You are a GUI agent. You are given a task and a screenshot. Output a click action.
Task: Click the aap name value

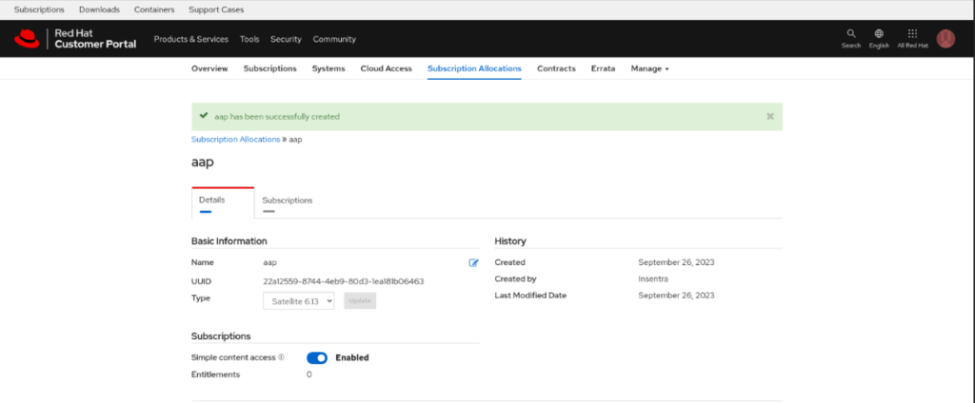[269, 262]
